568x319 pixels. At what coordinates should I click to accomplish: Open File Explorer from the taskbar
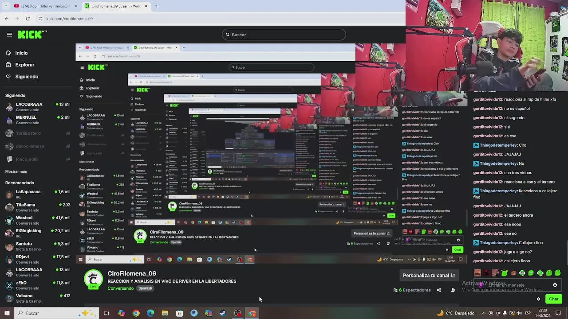pos(165,313)
